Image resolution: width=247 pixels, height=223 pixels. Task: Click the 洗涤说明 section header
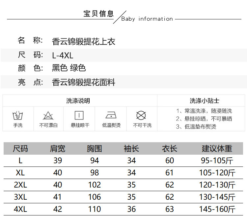point(78,101)
